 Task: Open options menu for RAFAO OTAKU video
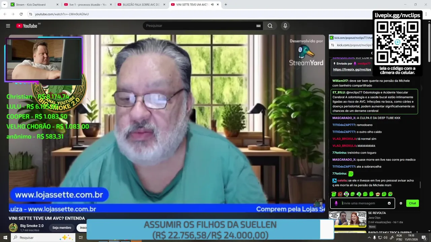point(417,233)
